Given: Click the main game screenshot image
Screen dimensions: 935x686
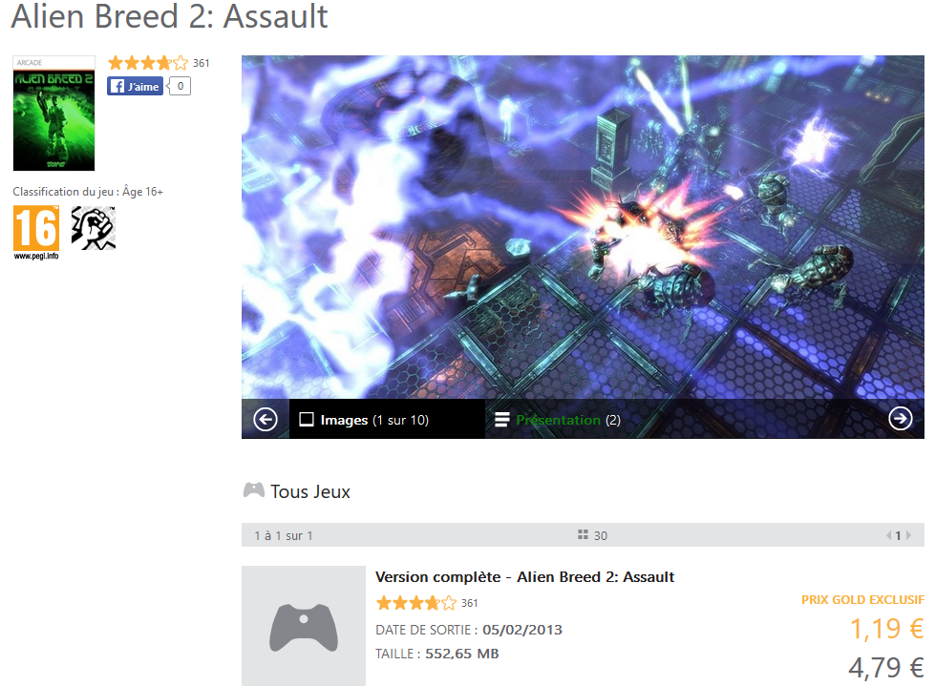Looking at the screenshot, I should pos(583,227).
